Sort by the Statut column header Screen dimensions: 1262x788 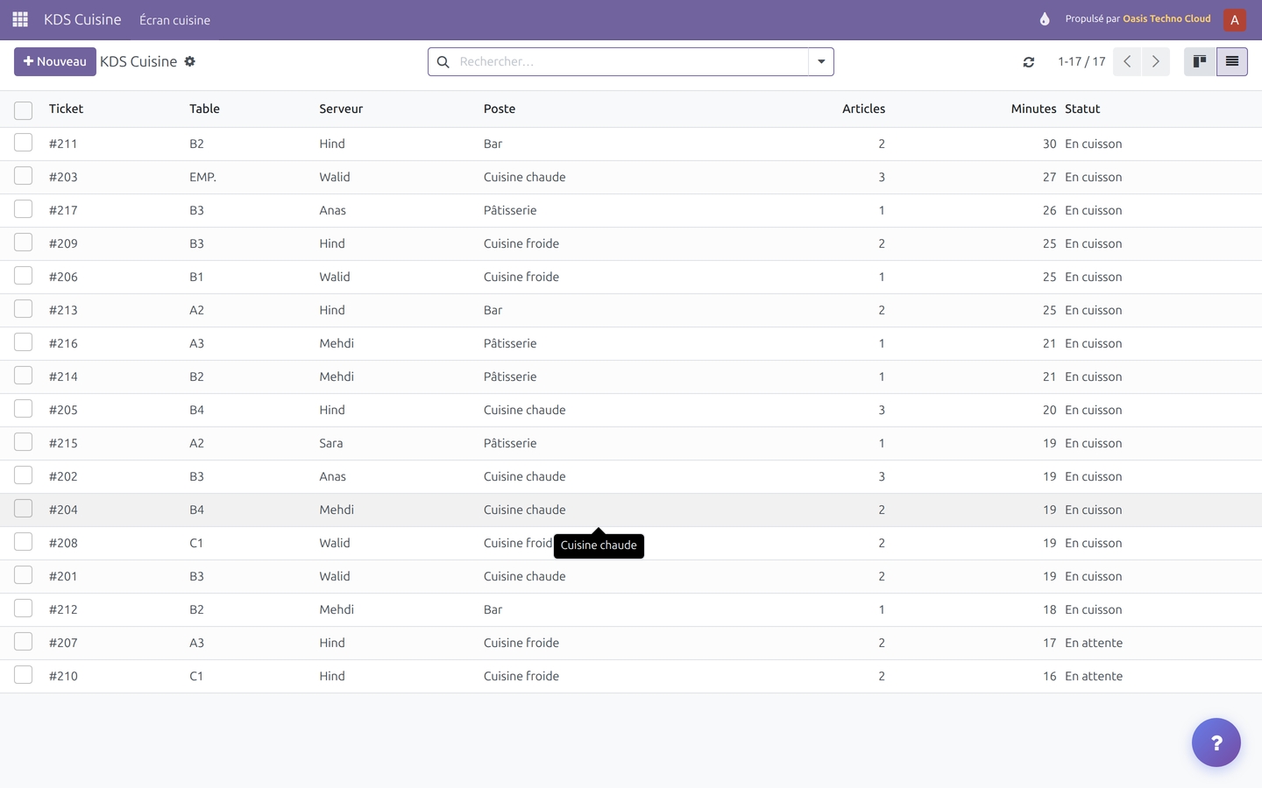click(x=1082, y=109)
